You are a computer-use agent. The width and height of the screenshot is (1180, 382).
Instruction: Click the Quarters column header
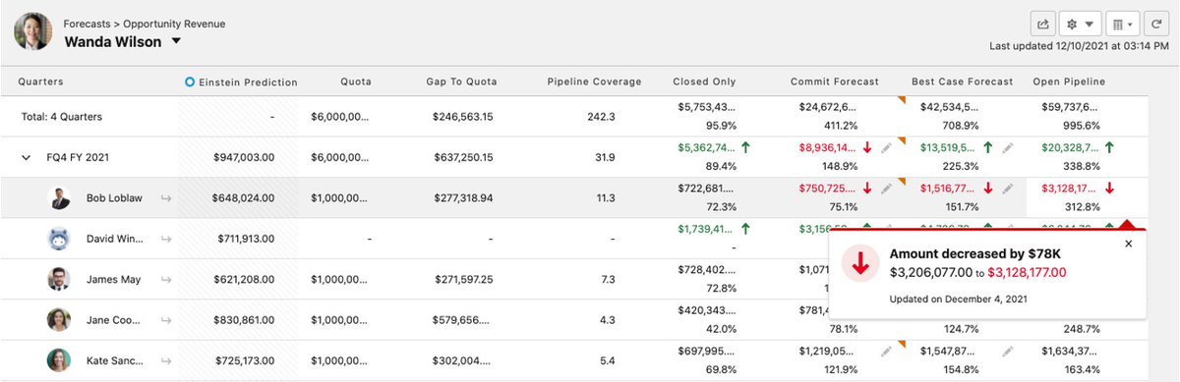tap(40, 82)
